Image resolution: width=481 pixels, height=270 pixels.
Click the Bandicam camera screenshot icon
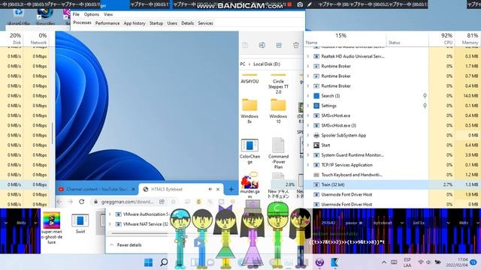coord(300,4)
